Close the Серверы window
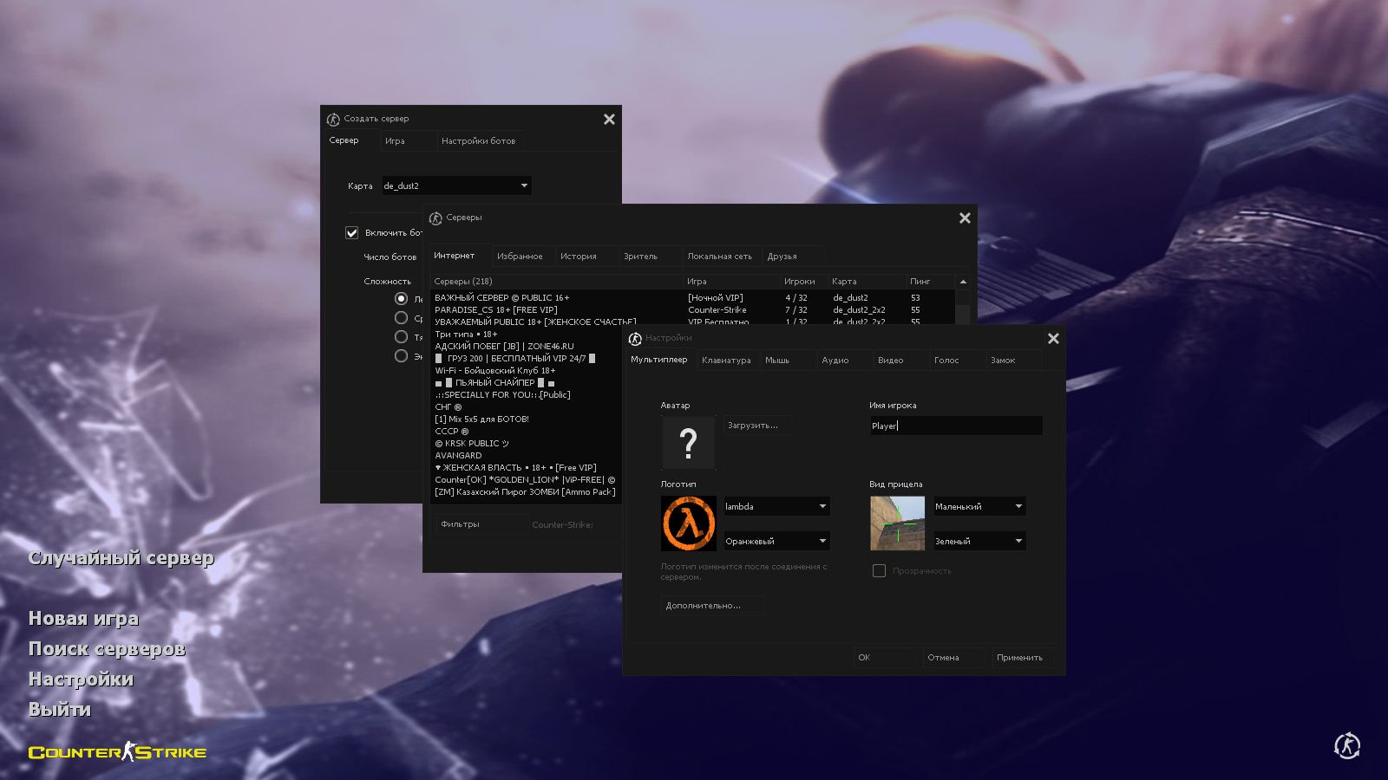1388x780 pixels. click(965, 218)
